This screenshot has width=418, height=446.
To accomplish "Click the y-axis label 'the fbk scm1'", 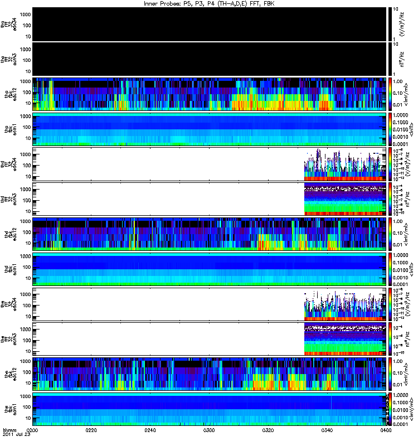I will click(11, 410).
